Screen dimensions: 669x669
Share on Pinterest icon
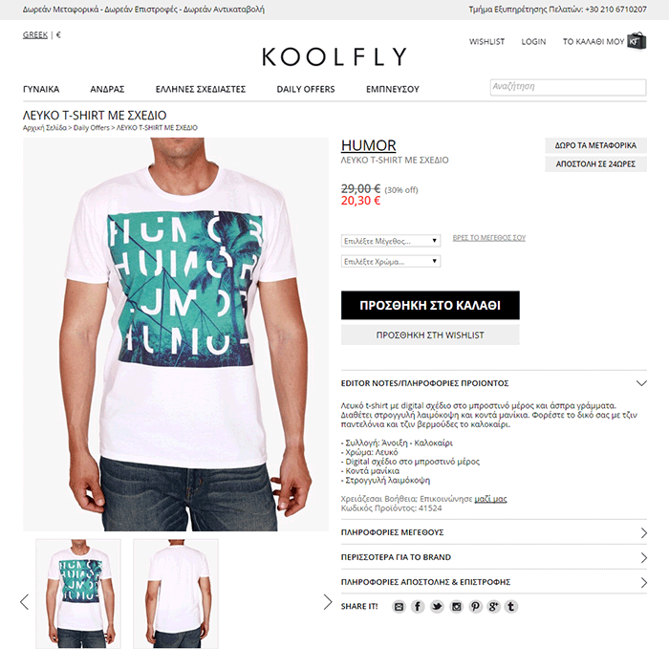475,606
